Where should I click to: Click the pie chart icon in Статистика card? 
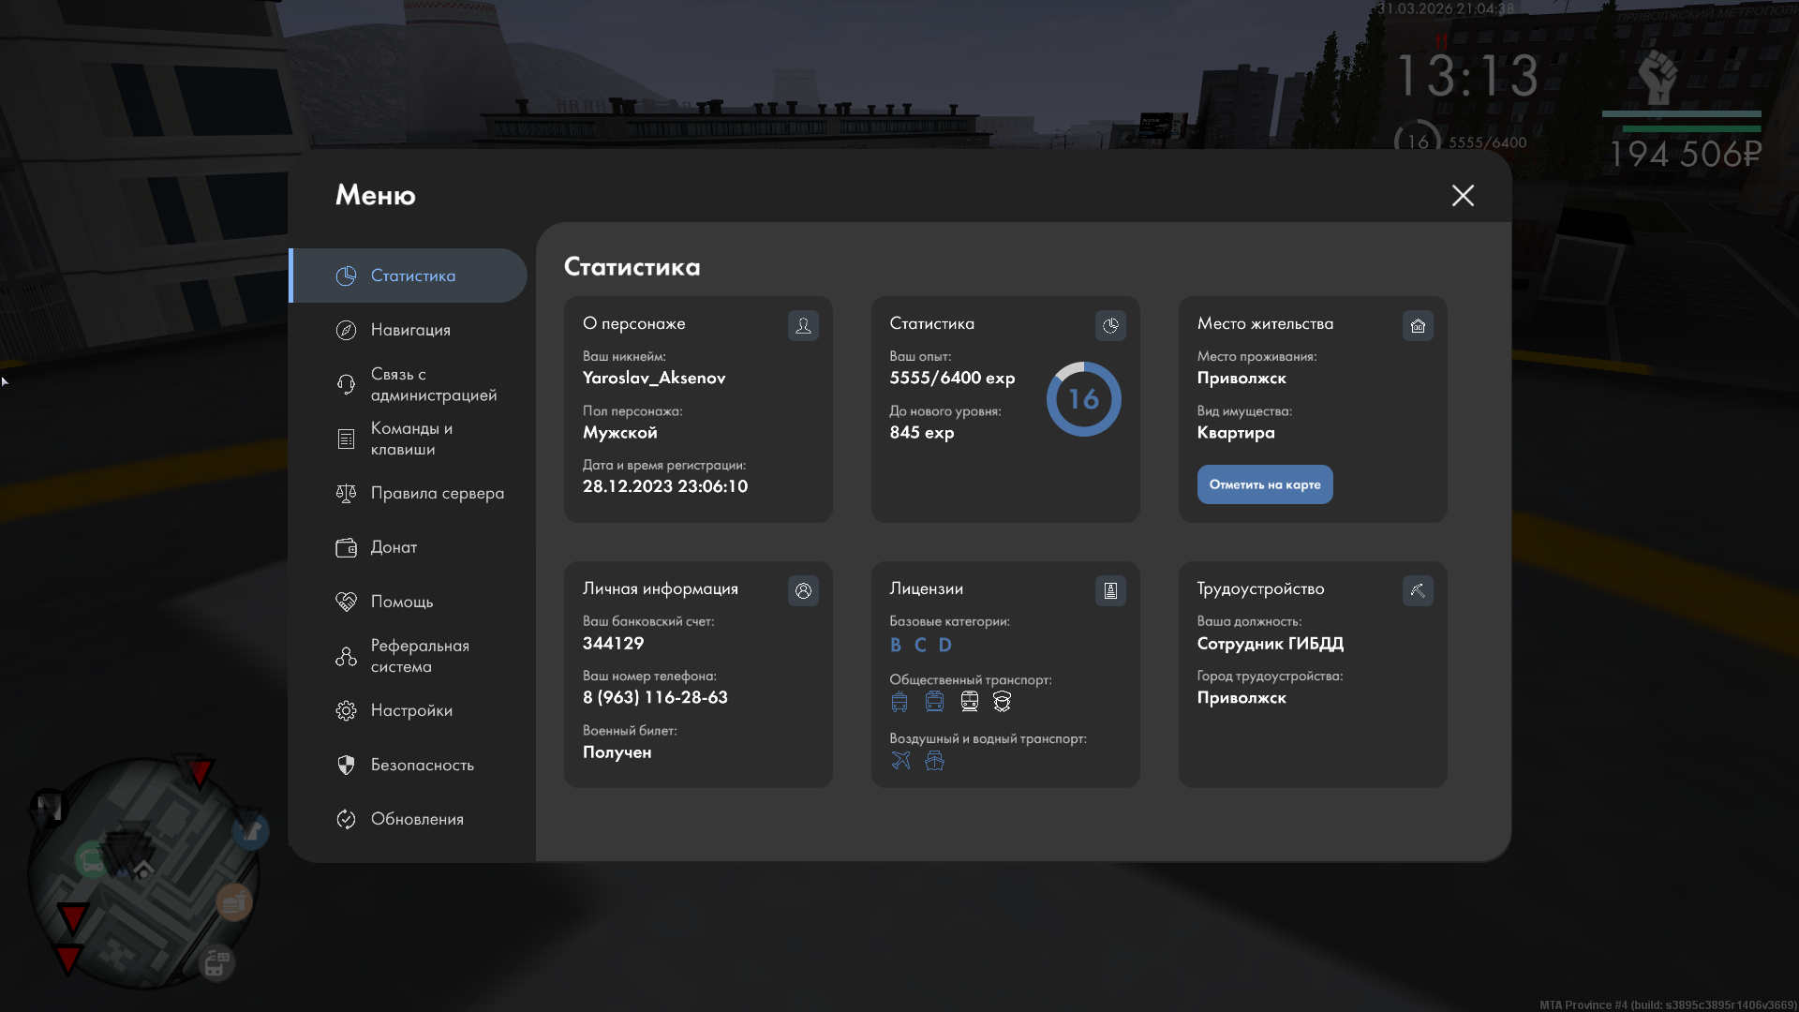pos(1110,325)
